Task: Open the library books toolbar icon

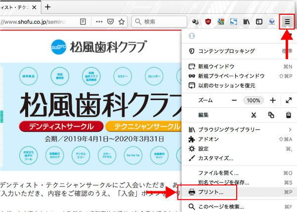Action: (x=246, y=22)
